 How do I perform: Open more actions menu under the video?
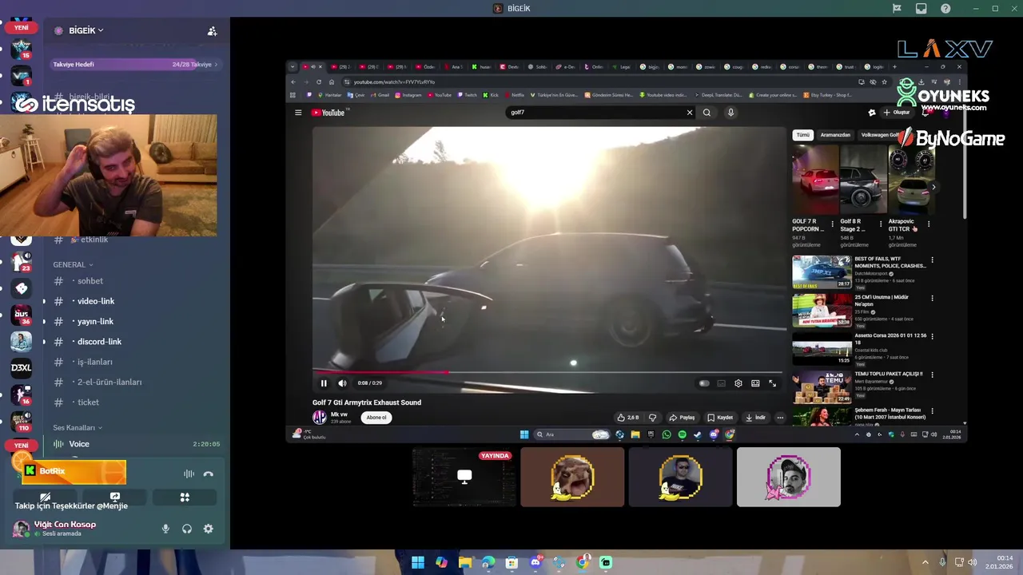(x=780, y=418)
